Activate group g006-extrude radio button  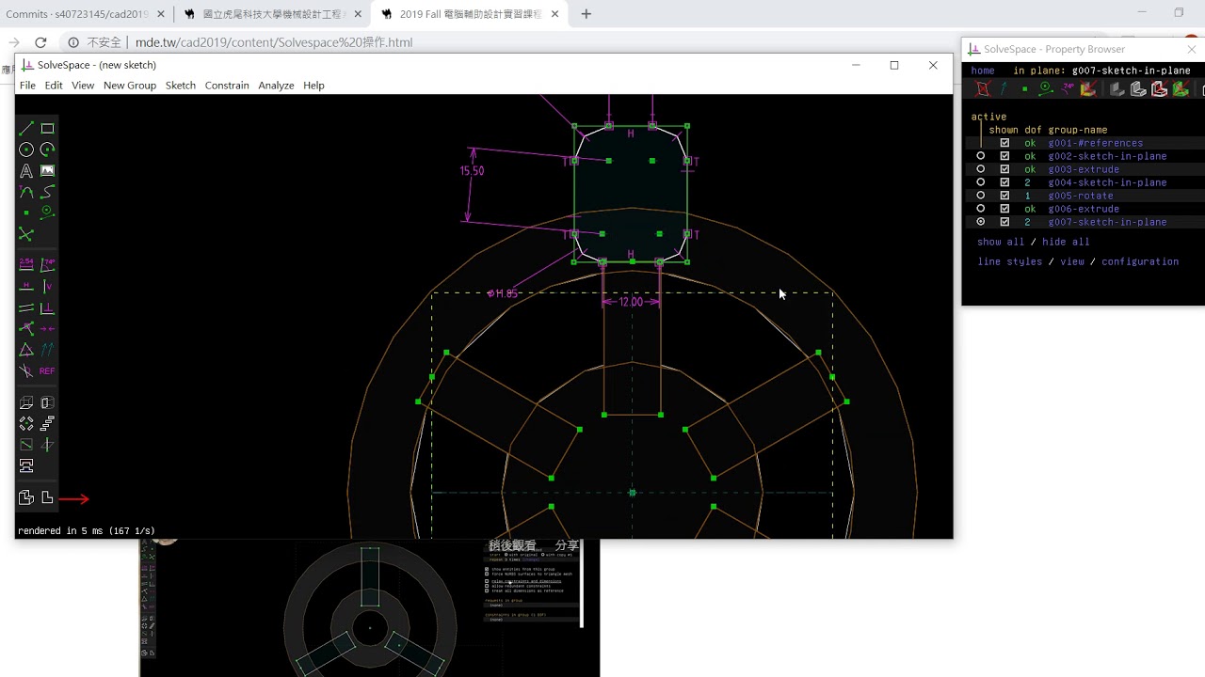tap(981, 209)
